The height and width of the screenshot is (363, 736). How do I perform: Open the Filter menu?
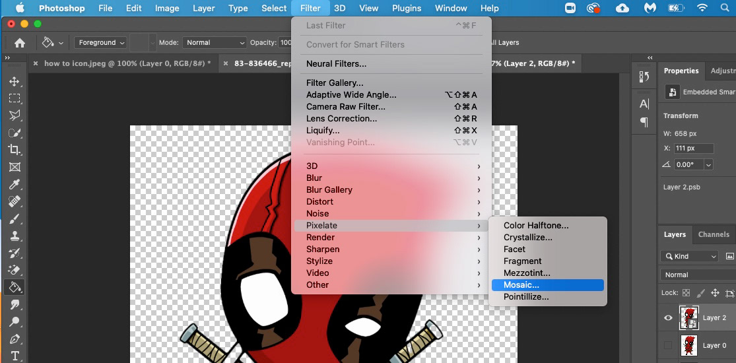tap(310, 8)
